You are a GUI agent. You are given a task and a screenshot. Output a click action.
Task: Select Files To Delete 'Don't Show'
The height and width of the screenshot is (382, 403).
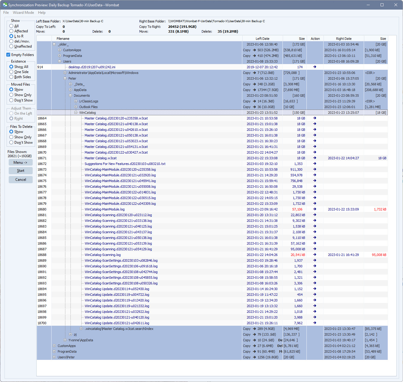coord(11,143)
